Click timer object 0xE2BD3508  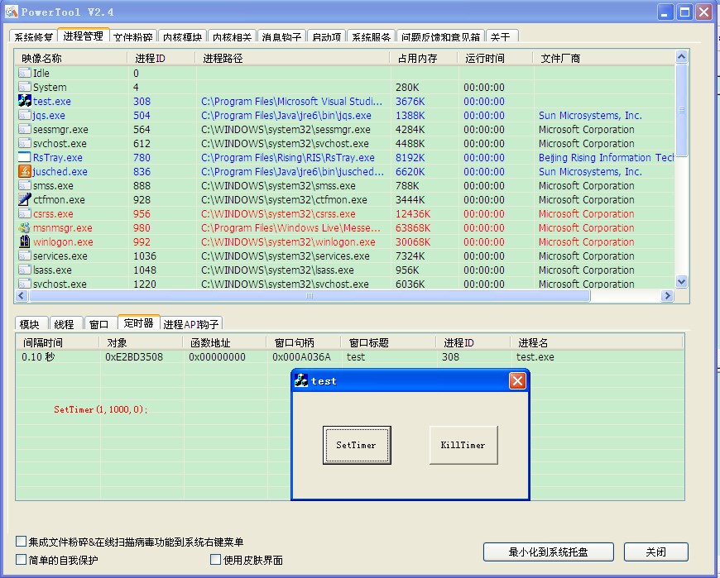coord(134,357)
